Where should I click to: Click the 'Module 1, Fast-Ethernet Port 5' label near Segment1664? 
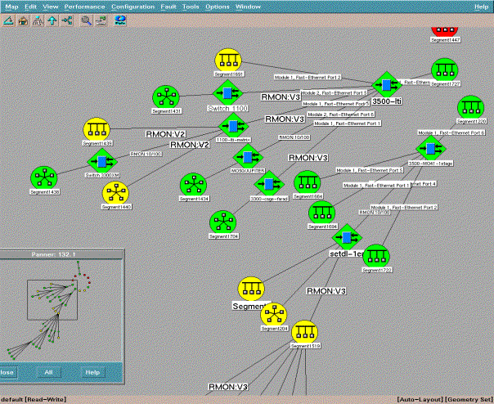pyautogui.click(x=370, y=170)
